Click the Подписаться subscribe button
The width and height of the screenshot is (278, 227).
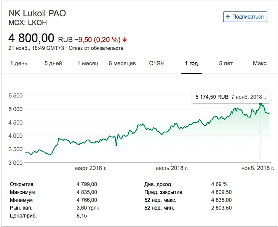point(245,17)
